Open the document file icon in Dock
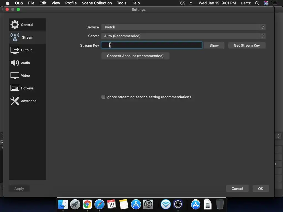Viewport: 283px width, 212px height. pos(208,204)
